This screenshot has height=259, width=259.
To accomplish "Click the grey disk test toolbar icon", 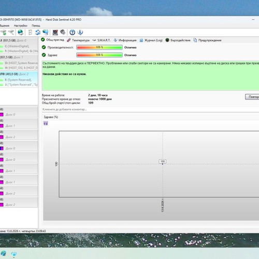I will (63, 32).
